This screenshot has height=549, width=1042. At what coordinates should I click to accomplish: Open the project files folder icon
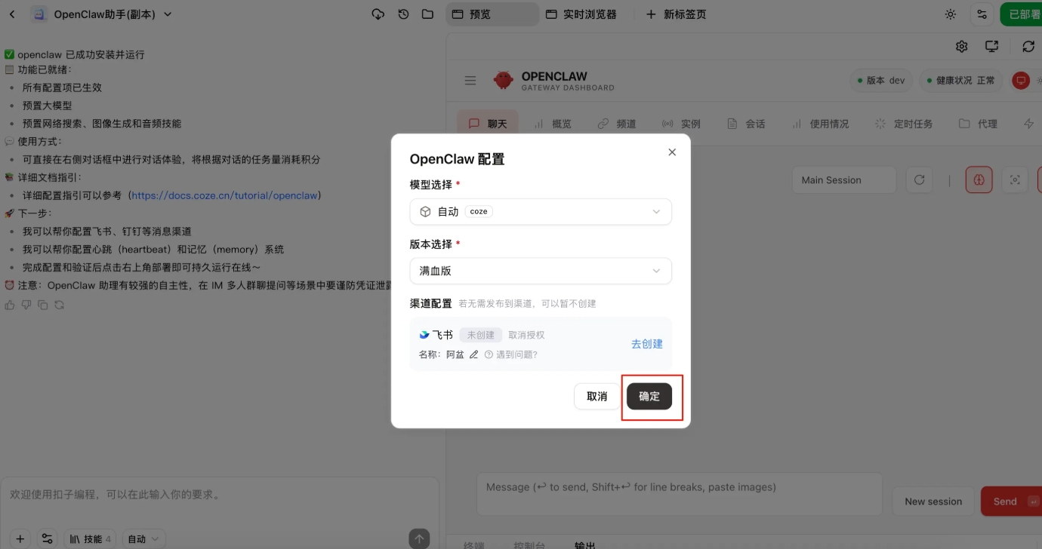(x=427, y=14)
